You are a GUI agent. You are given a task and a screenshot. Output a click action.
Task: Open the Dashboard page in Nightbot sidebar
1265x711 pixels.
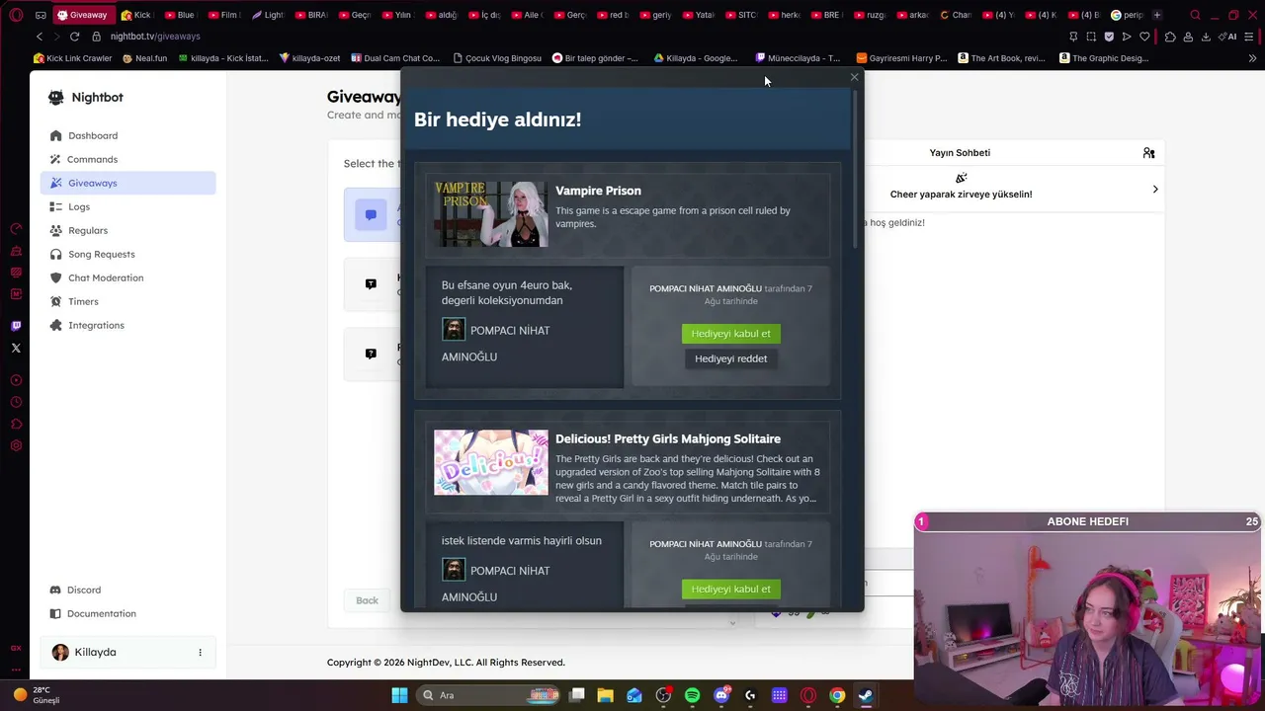pyautogui.click(x=128, y=135)
